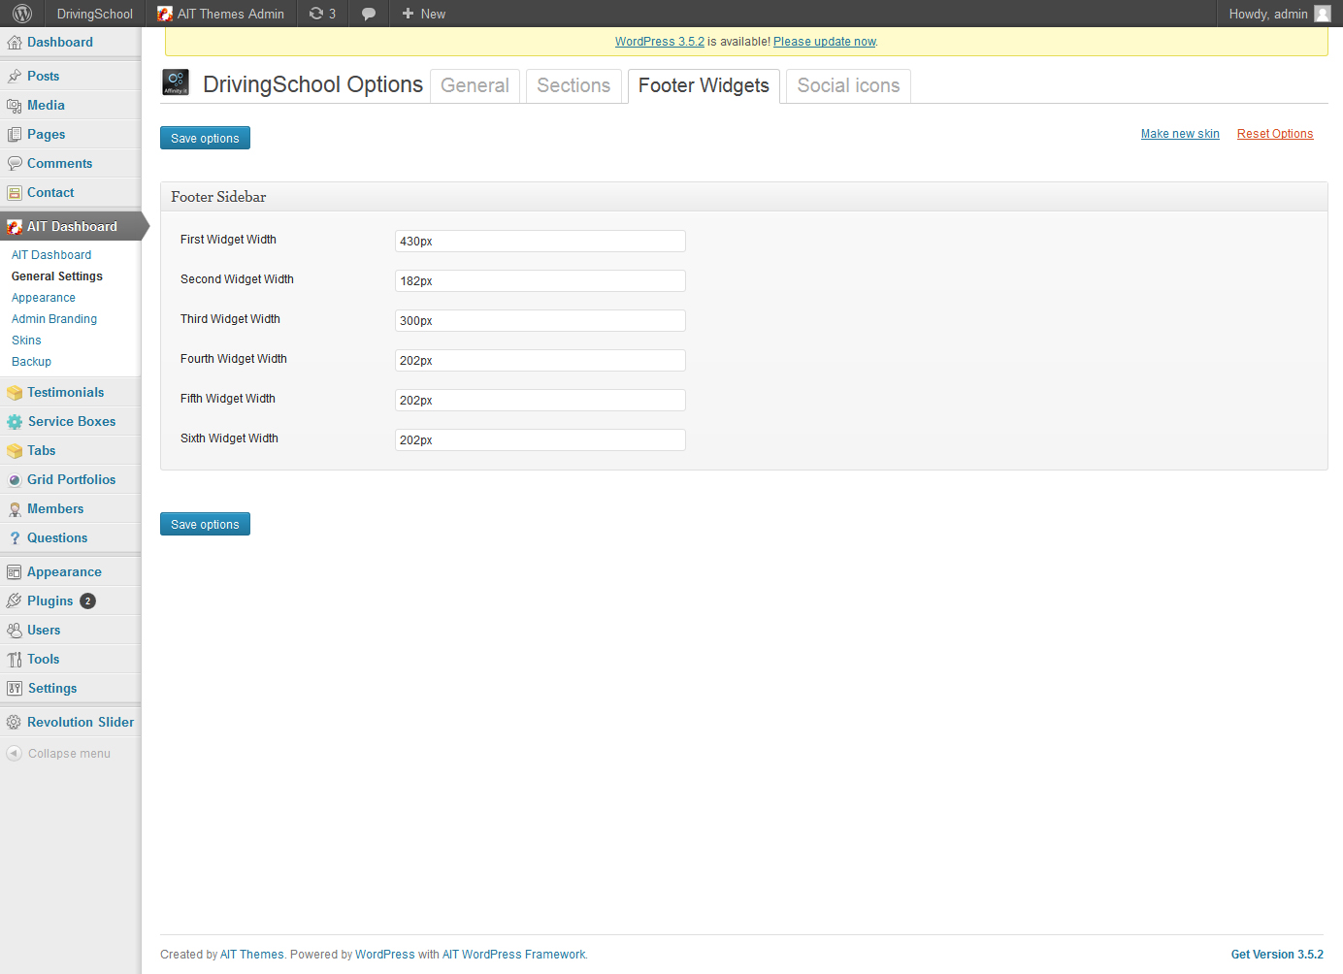Open the WordPress 3.5.2 link in notice
Viewport: 1343px width, 974px height.
click(660, 42)
